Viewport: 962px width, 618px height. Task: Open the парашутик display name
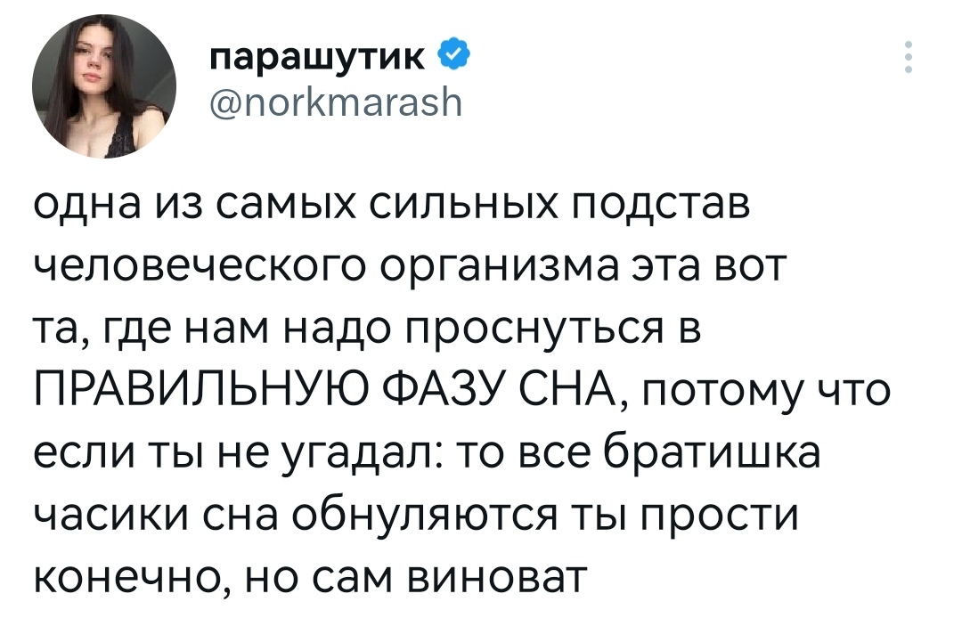(x=316, y=59)
